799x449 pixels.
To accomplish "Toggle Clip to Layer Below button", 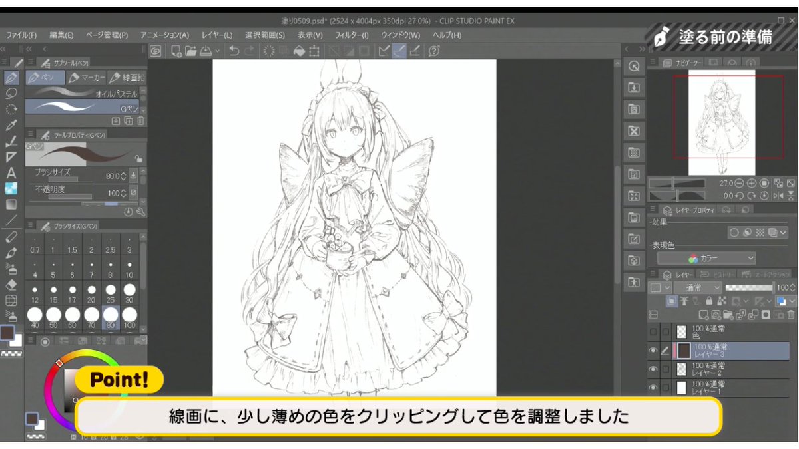I will coord(672,301).
